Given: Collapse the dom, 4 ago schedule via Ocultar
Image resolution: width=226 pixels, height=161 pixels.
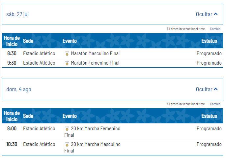Looking at the screenshot, I should pyautogui.click(x=207, y=89).
